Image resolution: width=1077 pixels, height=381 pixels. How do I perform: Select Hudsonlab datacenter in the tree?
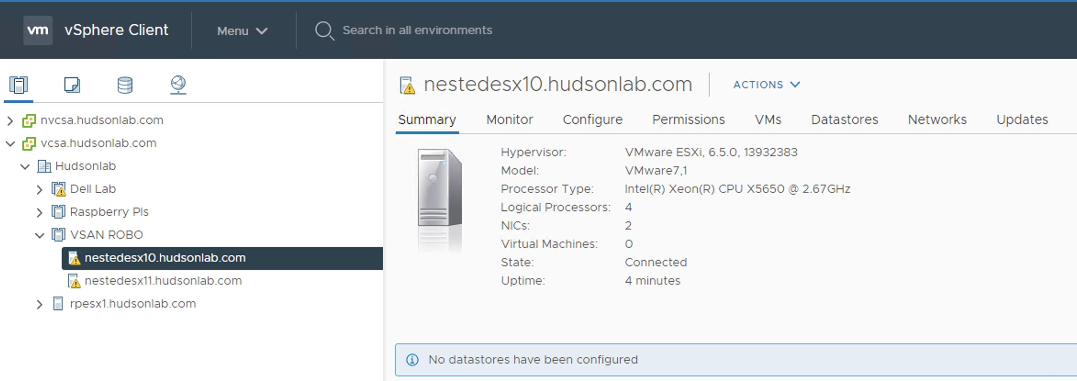tap(85, 166)
